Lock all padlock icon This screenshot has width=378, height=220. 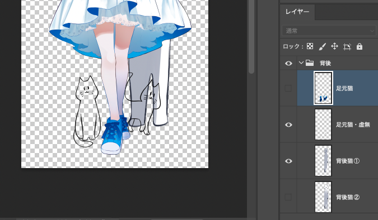click(360, 46)
